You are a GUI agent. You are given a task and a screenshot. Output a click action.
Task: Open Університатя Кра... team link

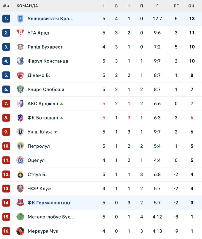[x=50, y=18]
